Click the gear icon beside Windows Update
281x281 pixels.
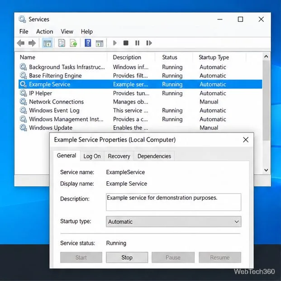tap(23, 128)
